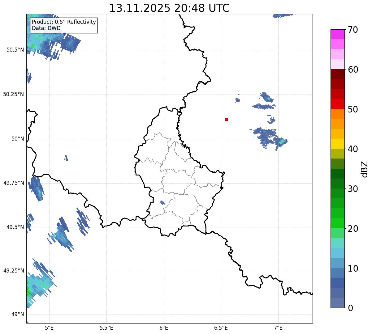This screenshot has width=372, height=334.
Task: Click the "50.25°N" latitude label
Action: (14, 94)
